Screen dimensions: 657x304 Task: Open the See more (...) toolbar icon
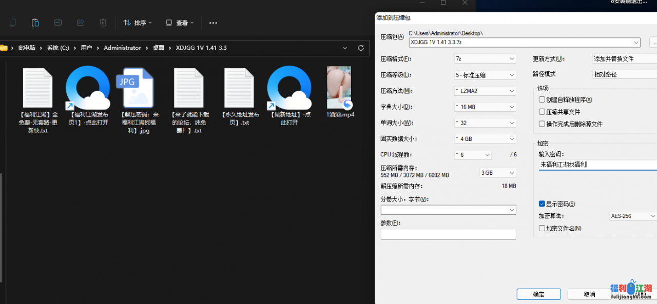point(213,23)
